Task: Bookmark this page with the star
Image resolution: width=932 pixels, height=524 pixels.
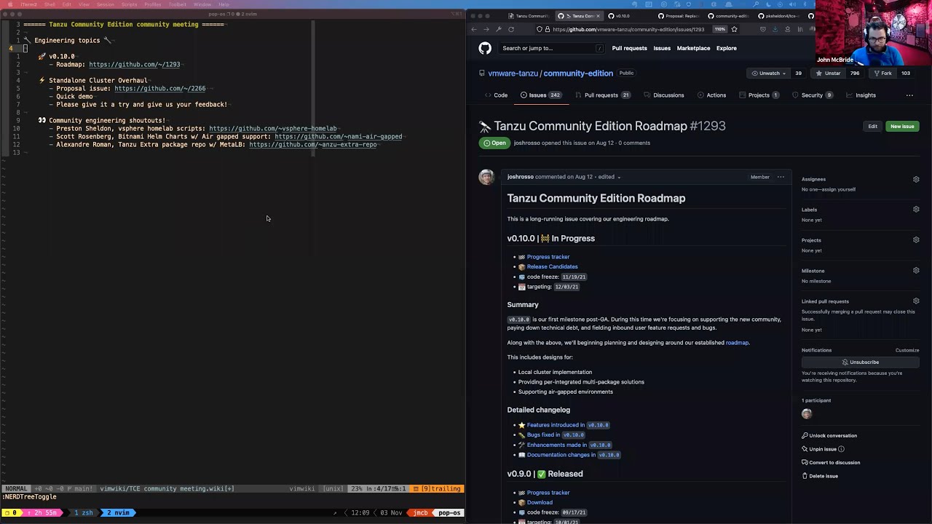Action: click(734, 29)
